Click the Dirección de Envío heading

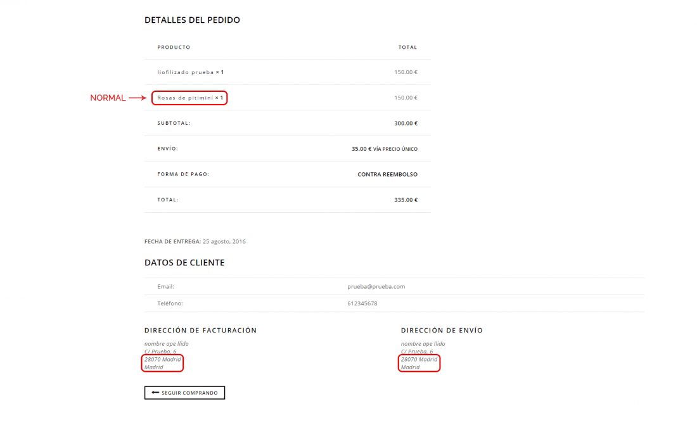coord(442,330)
